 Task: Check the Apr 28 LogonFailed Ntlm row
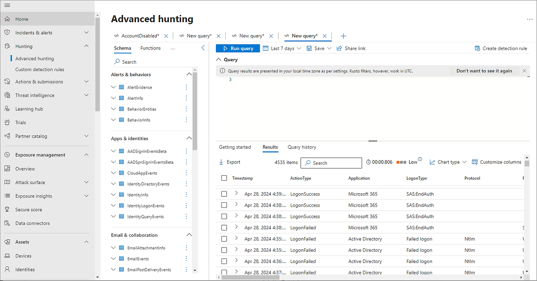224,239
